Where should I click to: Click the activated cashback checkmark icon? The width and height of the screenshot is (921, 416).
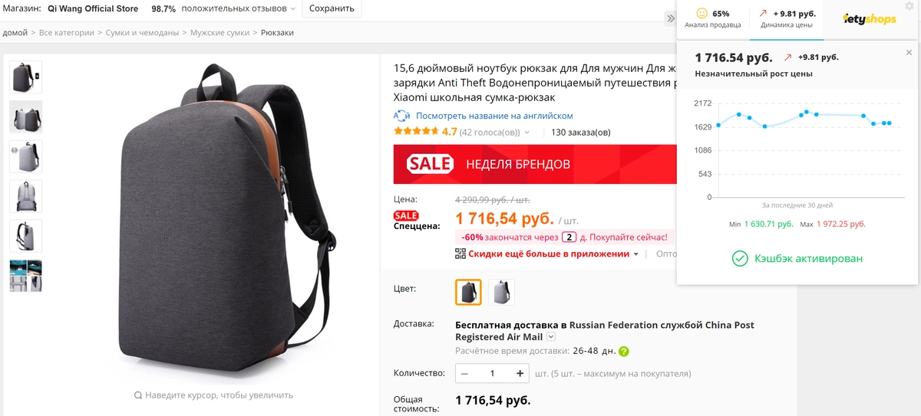coord(740,259)
